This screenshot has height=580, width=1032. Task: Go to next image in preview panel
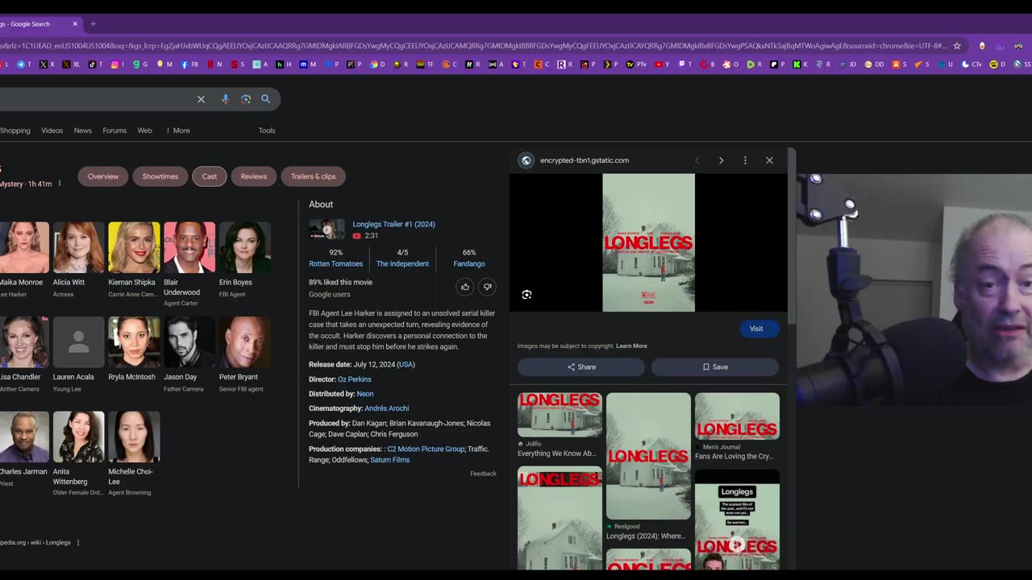(721, 160)
